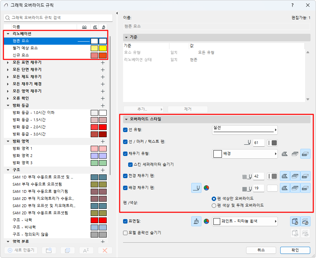Select 펜 색상만 오버라이드 radio

[214, 199]
